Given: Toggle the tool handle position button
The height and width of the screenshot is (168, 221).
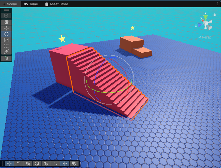Looking at the screenshot, I should pos(9,164).
